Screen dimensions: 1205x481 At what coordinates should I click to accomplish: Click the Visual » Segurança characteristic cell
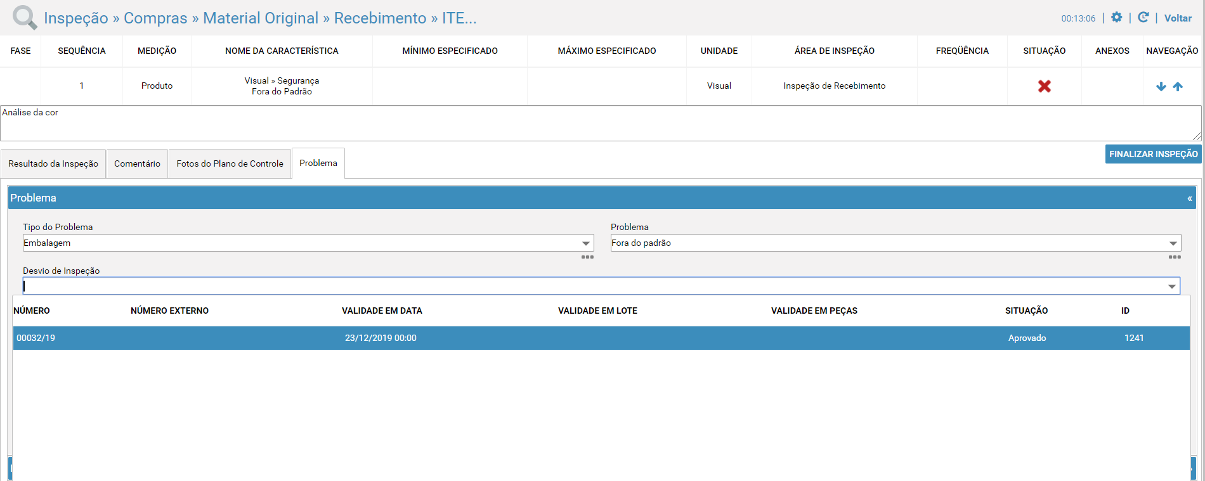tap(282, 86)
